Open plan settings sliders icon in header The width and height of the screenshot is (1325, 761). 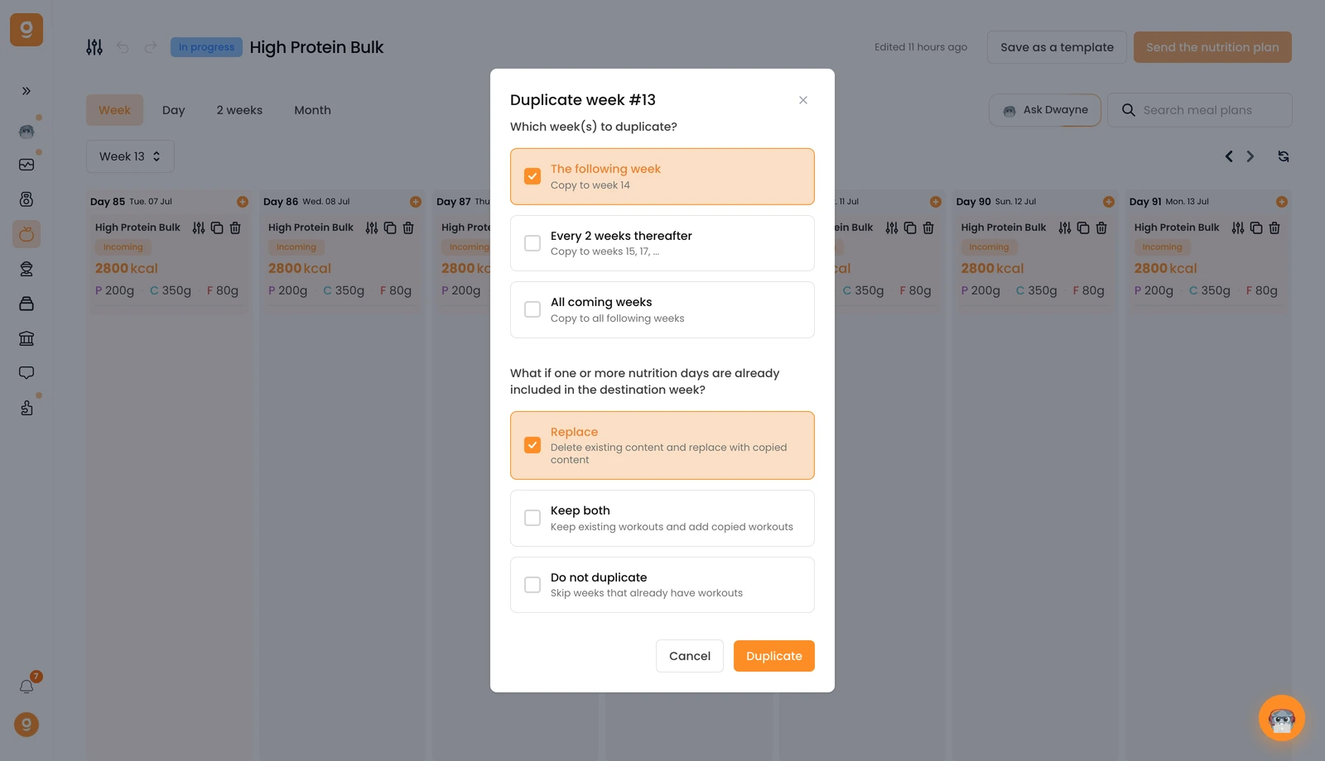[94, 47]
